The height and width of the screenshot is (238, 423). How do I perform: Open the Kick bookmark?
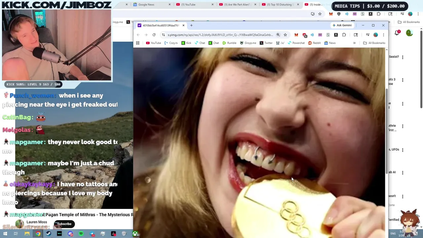186,43
